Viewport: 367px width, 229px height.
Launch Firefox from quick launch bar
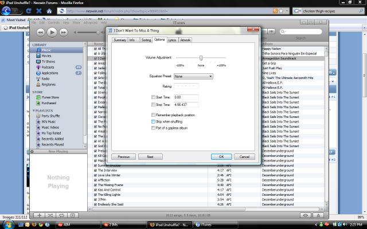click(34, 224)
